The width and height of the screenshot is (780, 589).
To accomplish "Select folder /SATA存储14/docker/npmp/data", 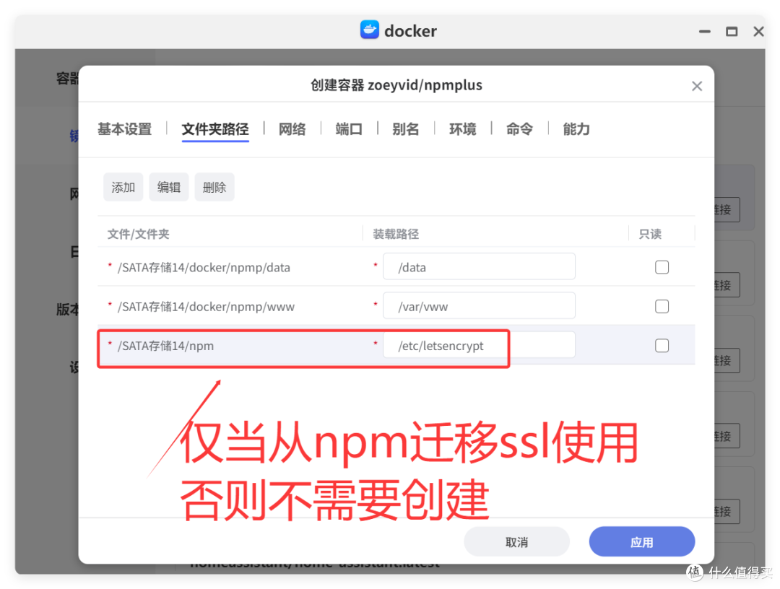I will (x=204, y=267).
